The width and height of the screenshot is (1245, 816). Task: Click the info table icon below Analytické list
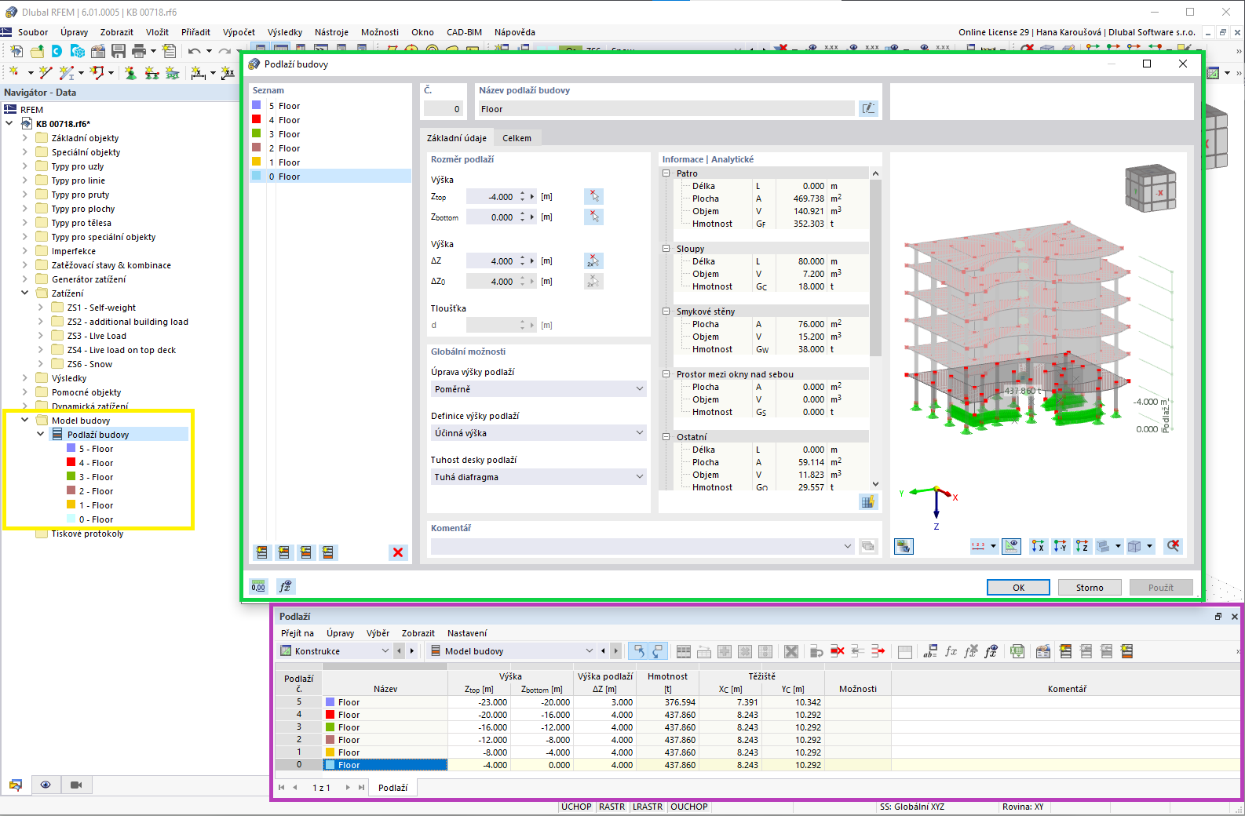click(x=867, y=502)
